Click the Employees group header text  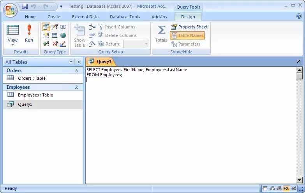pyautogui.click(x=18, y=87)
